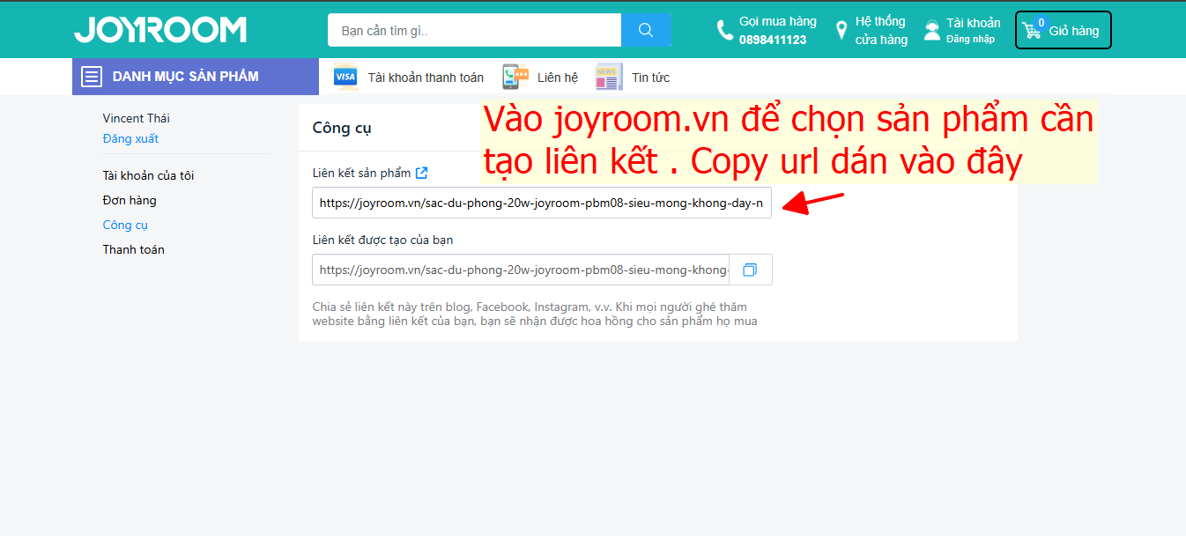1186x540 pixels.
Task: Click the Đăng nhập link under Tài khoản
Action: click(x=970, y=39)
